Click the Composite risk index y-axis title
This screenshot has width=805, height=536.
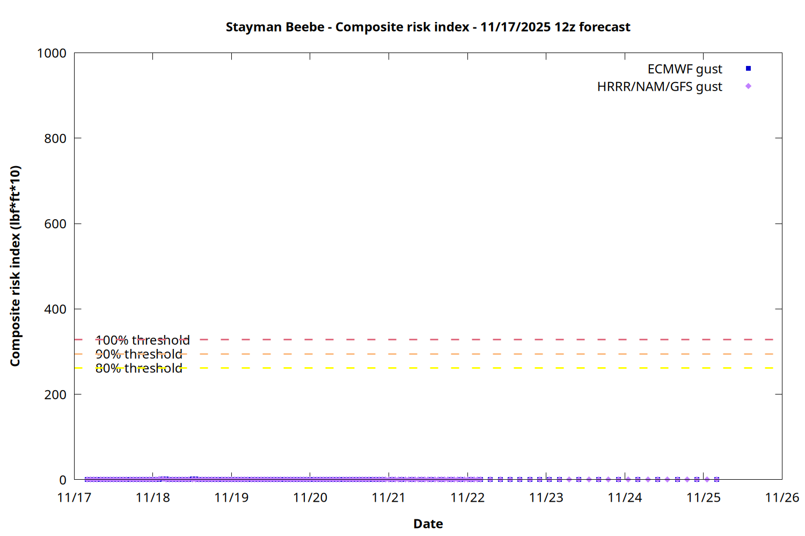[x=15, y=266]
